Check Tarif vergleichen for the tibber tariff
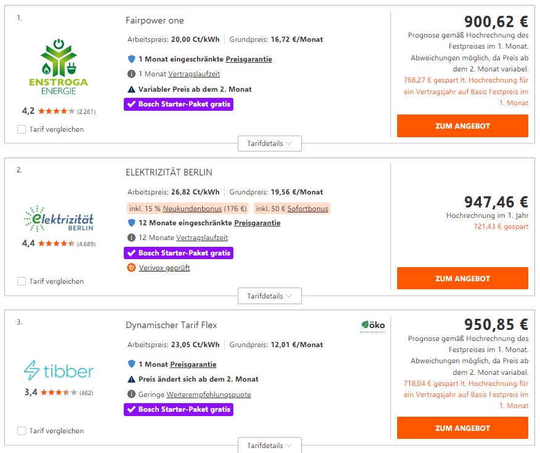The width and height of the screenshot is (540, 453). click(x=22, y=431)
